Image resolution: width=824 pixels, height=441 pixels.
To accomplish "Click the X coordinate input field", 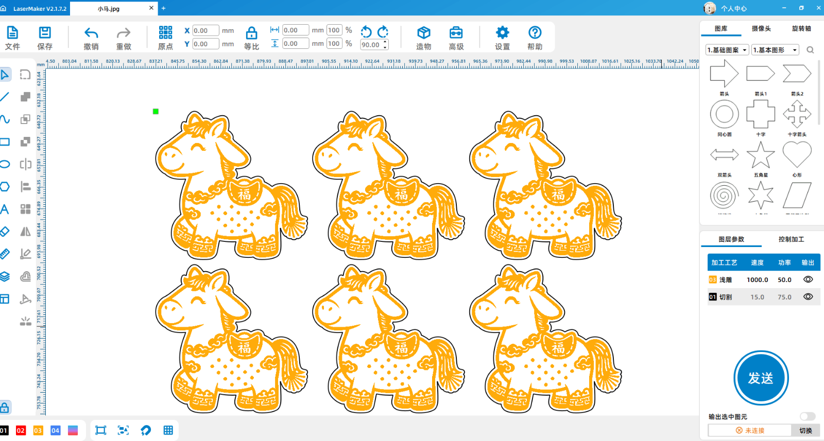I will (205, 31).
